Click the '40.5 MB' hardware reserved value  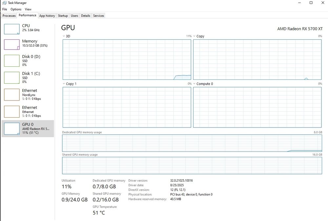point(175,199)
